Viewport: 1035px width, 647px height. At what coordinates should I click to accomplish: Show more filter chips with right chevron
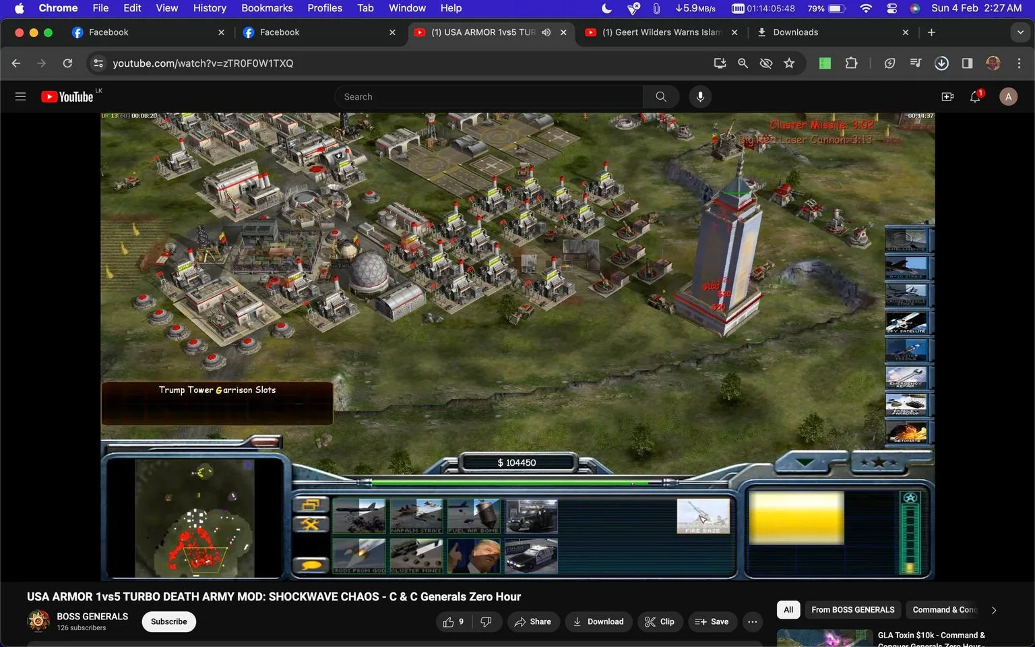(993, 610)
